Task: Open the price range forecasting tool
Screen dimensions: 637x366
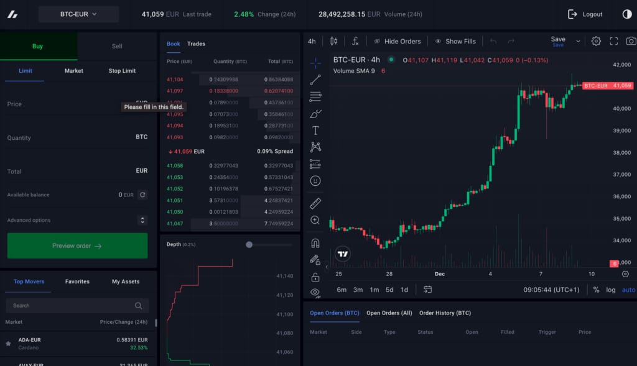Action: tap(315, 164)
